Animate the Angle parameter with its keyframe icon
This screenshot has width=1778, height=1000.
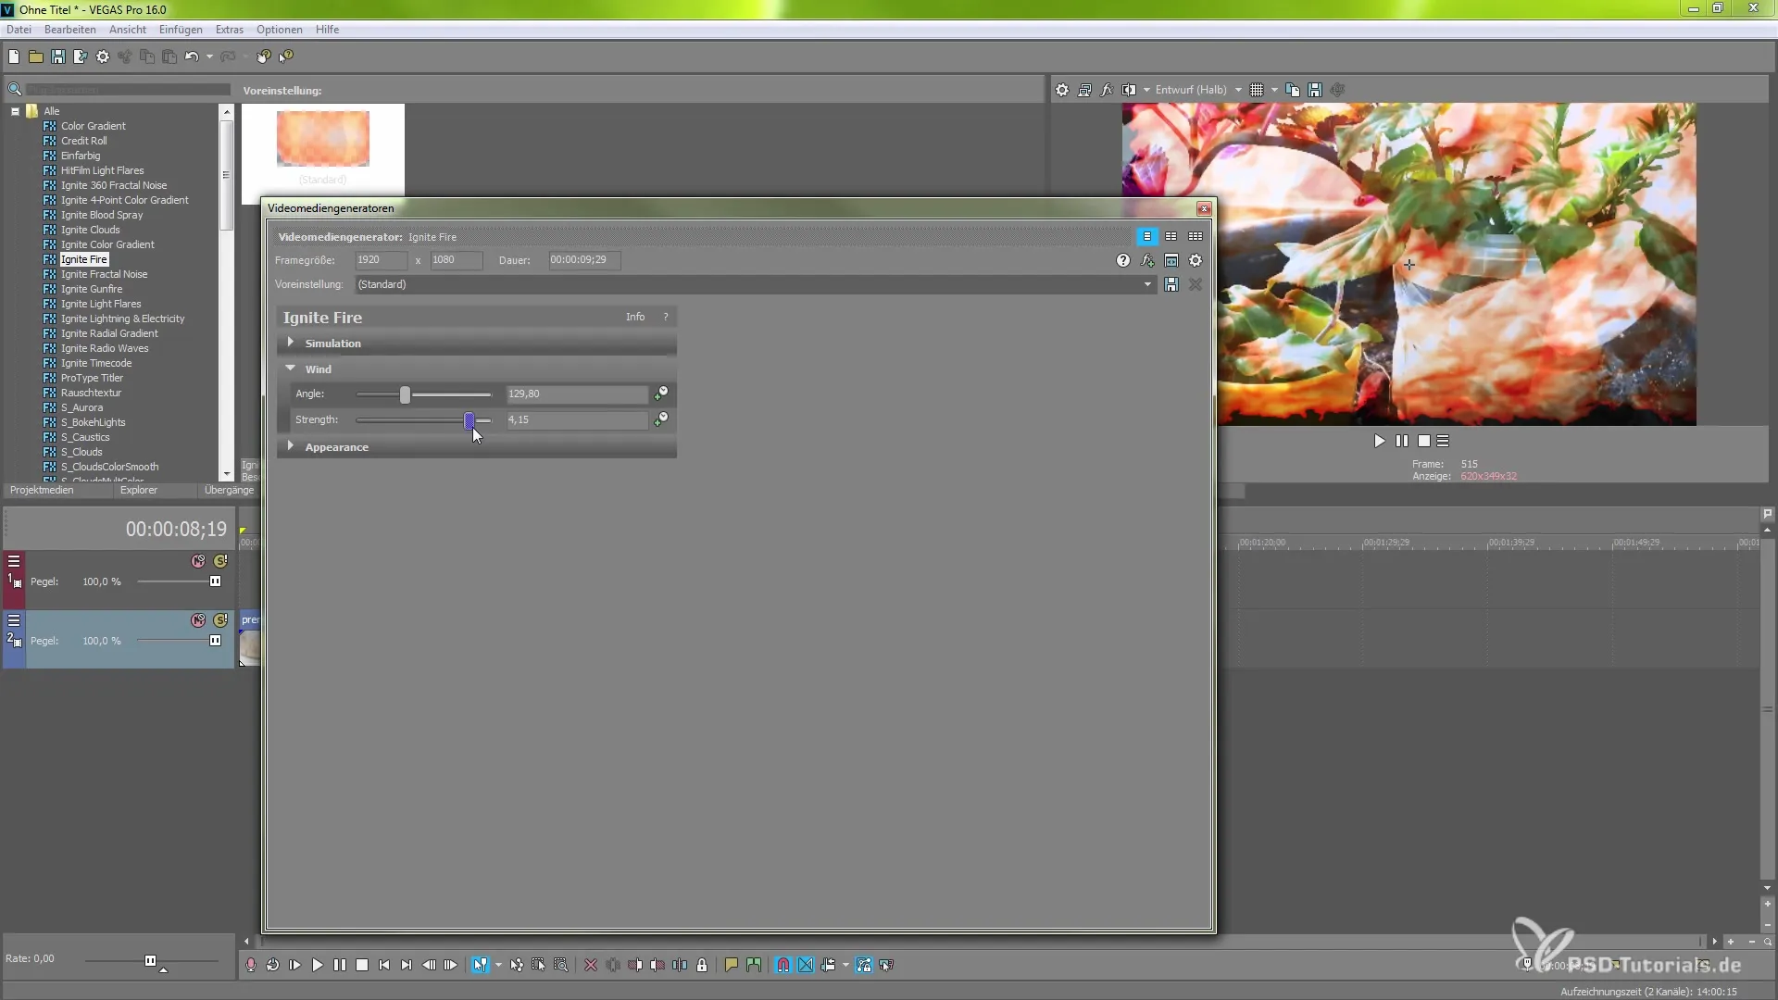click(x=661, y=394)
